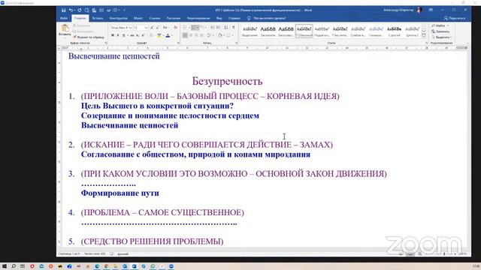Image resolution: width=481 pixels, height=270 pixels.
Task: Apply yellow text highlight color
Action: 159,35
